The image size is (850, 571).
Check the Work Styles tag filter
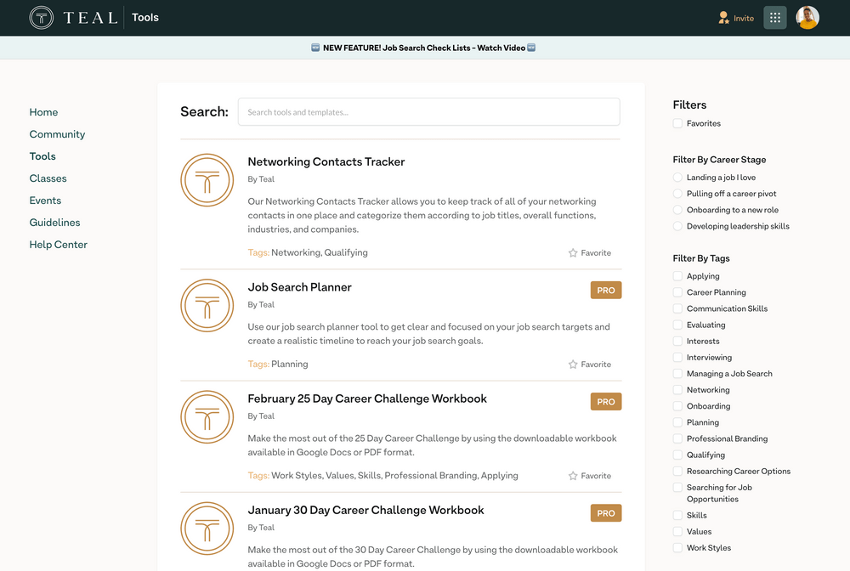pyautogui.click(x=677, y=548)
